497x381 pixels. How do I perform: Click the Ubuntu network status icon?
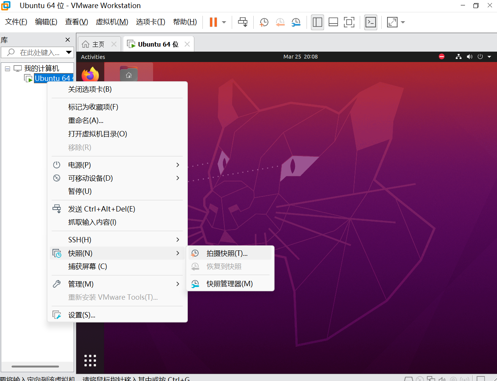pos(458,57)
